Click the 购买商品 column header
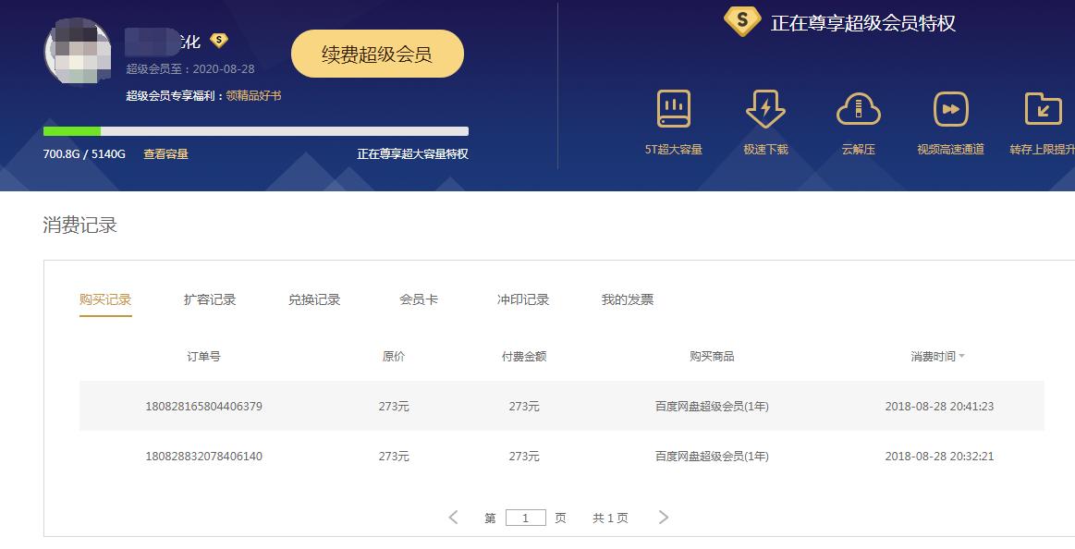Screen dimensions: 1075x549 [x=712, y=357]
